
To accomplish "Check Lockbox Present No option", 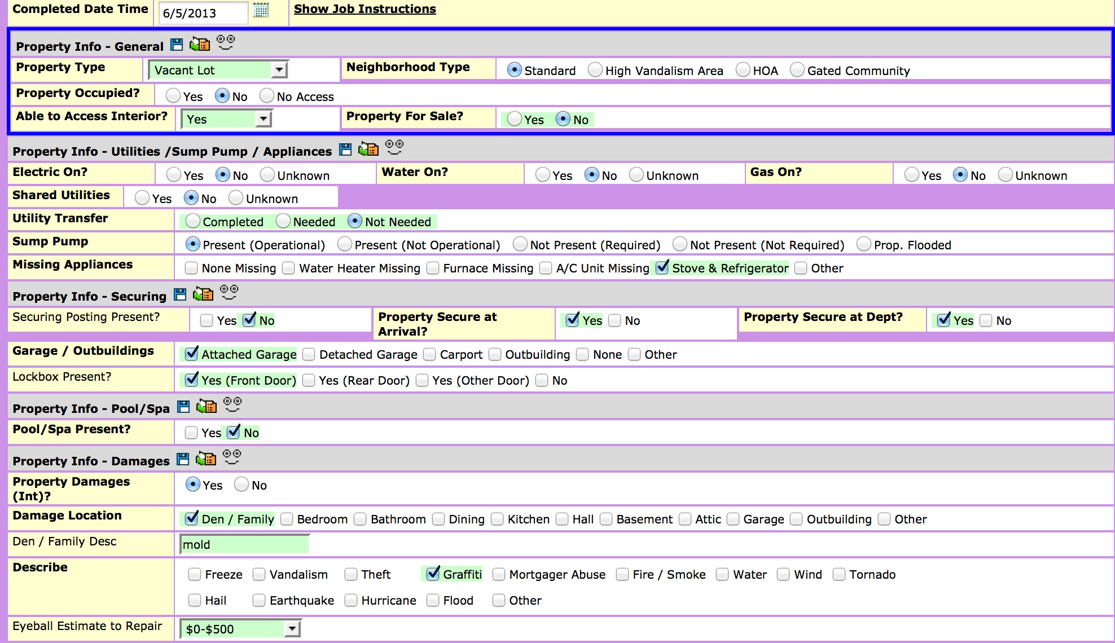I will coord(542,380).
